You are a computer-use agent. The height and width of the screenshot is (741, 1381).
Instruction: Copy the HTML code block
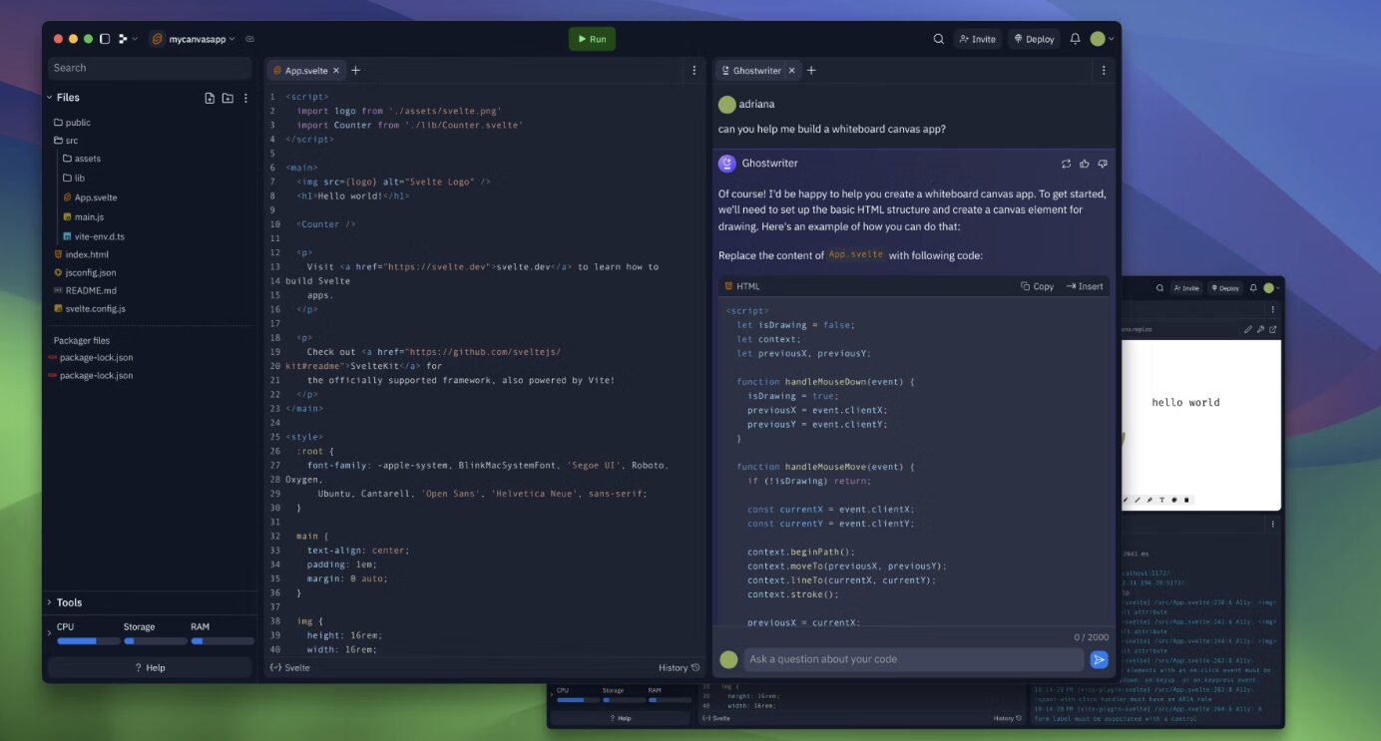click(x=1037, y=286)
